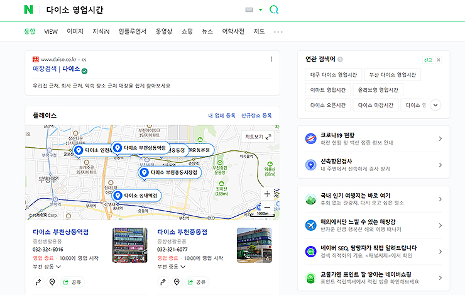Select the 다이소 인천 map pin at left
Viewport: 465px width, 295px height.
(92, 150)
